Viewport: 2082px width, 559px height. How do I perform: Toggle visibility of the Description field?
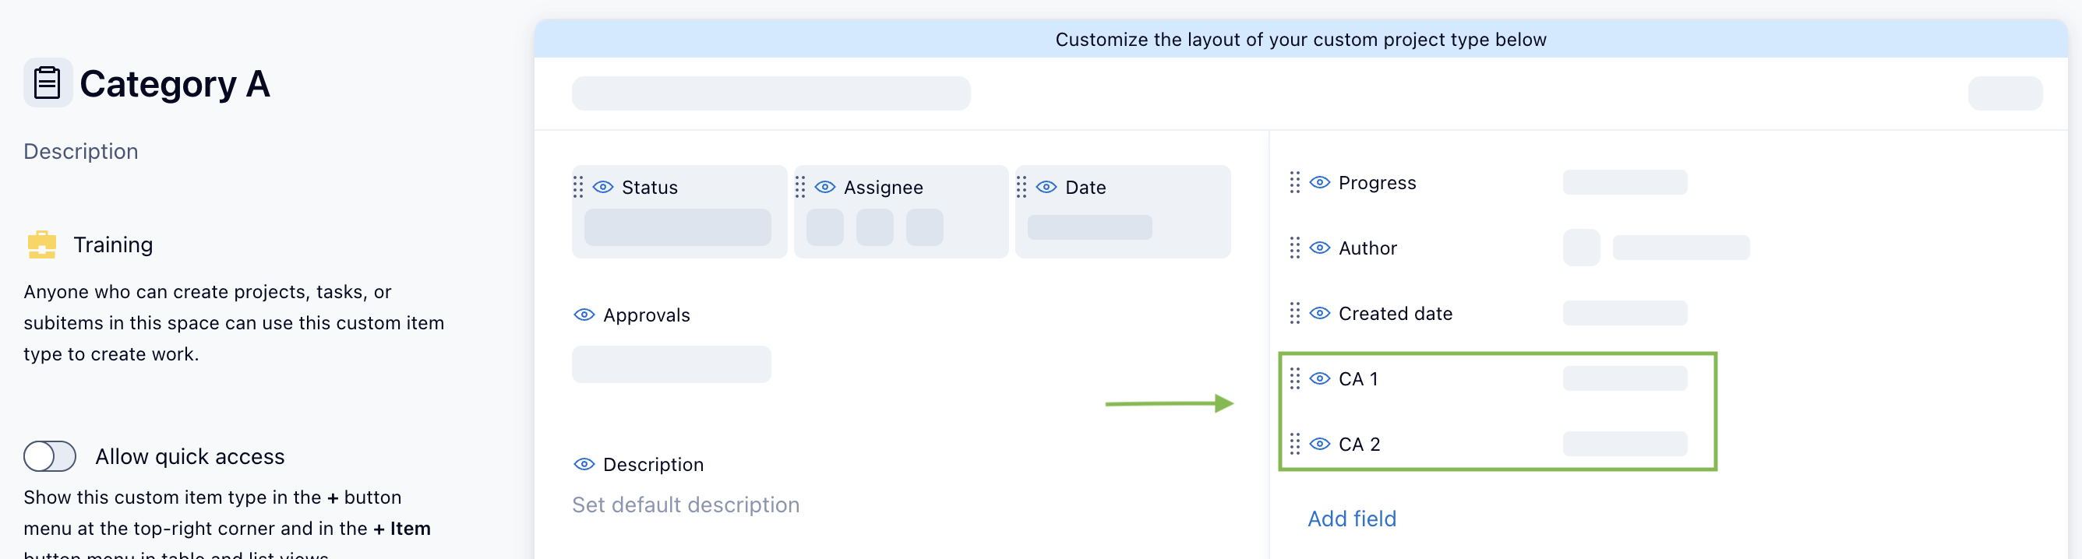(584, 465)
